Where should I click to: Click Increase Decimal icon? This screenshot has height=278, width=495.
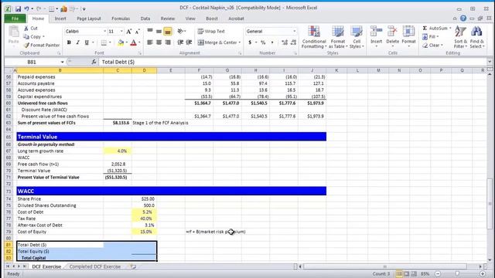pos(285,42)
